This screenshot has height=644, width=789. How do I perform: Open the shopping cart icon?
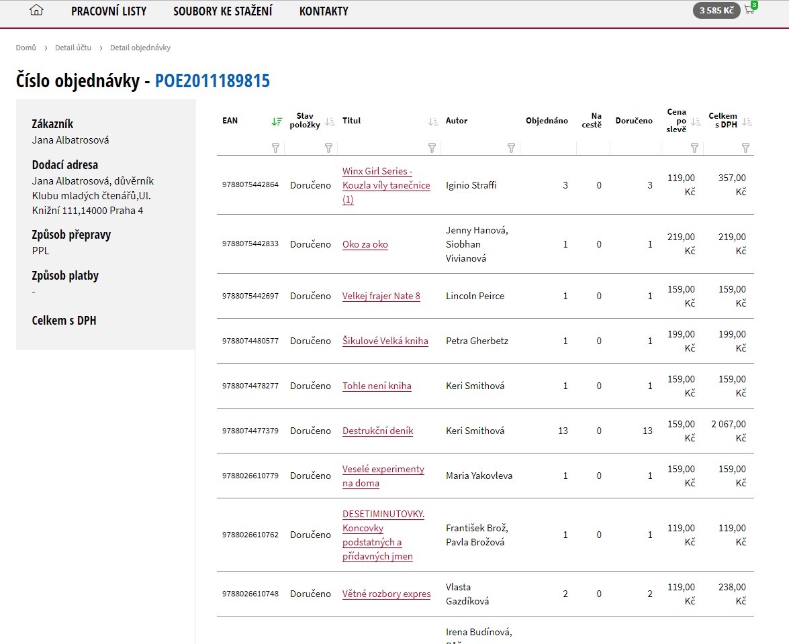(749, 10)
